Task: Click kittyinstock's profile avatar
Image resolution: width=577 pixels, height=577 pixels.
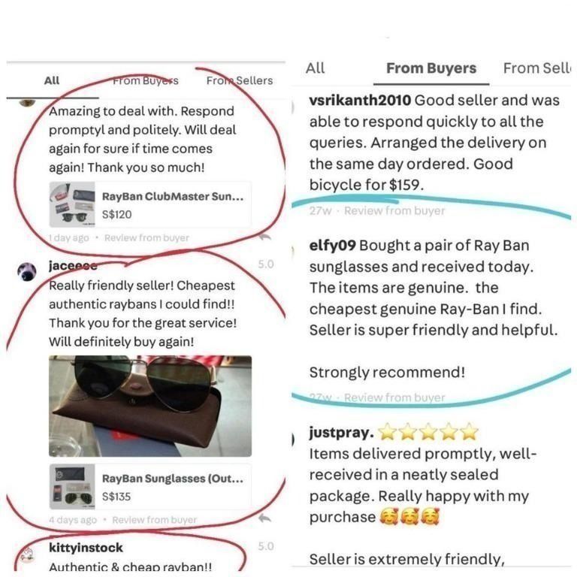Action: [x=27, y=555]
